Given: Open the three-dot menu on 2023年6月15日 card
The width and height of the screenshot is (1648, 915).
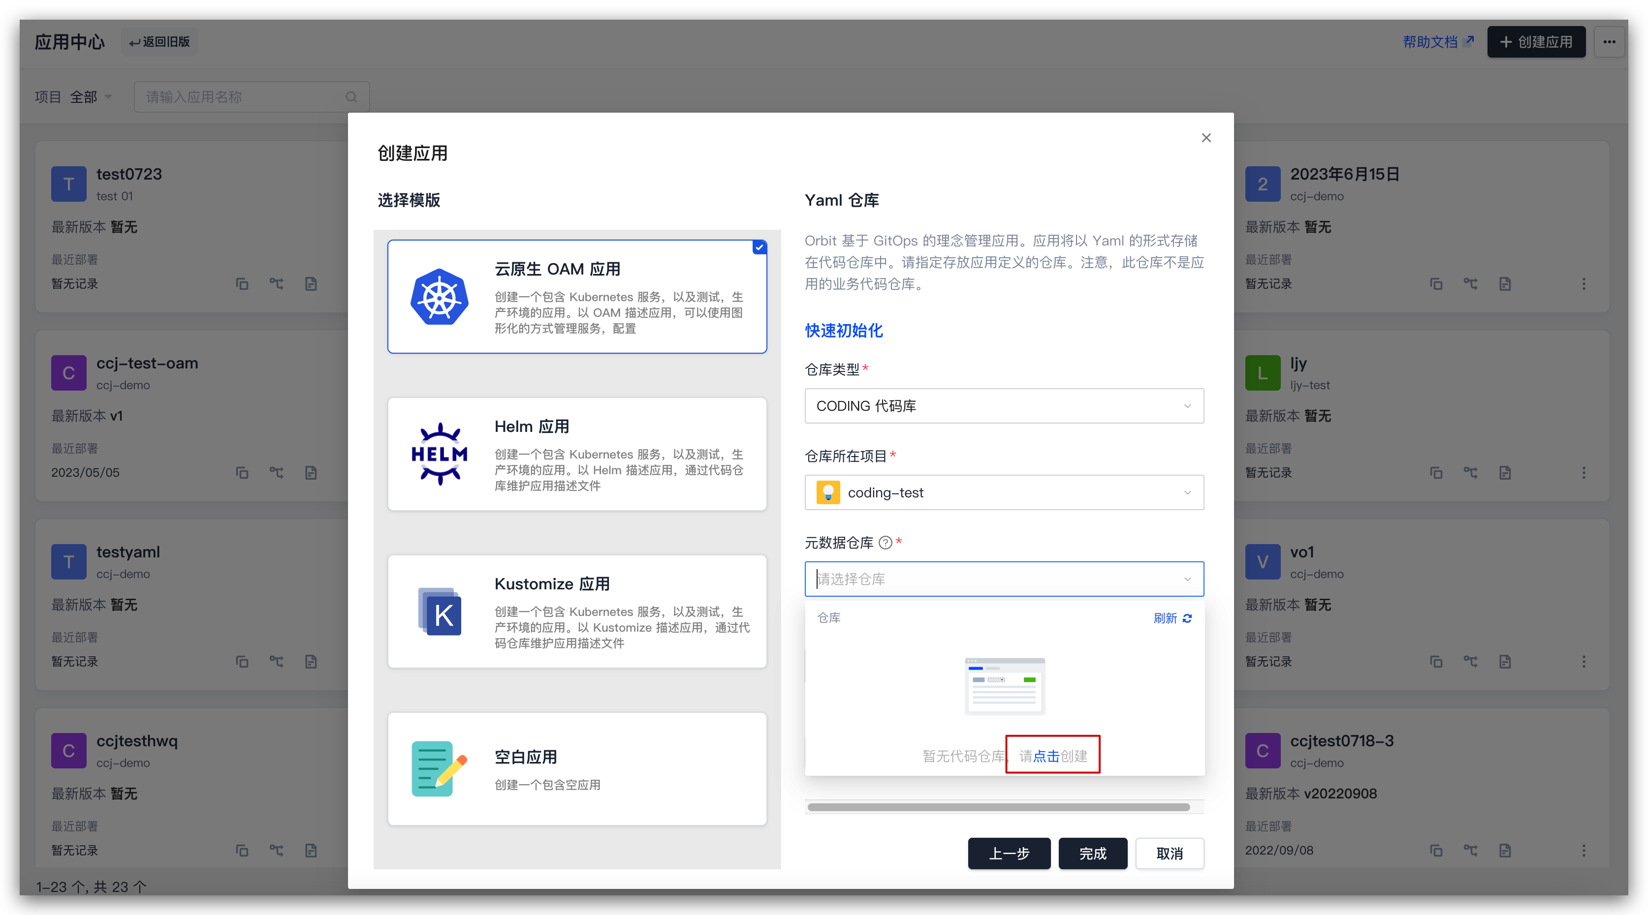Looking at the screenshot, I should [x=1584, y=284].
